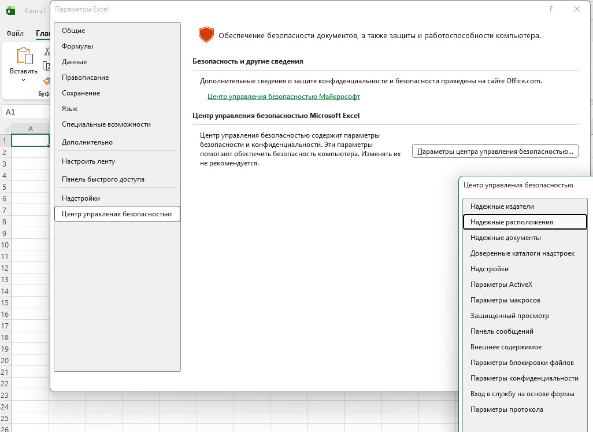Open Панель быстрого доступа category

(x=117, y=179)
